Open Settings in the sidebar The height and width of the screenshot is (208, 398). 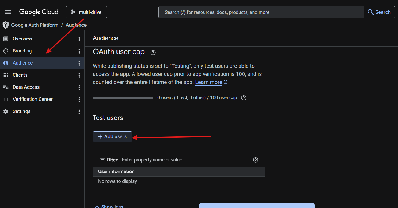22,111
